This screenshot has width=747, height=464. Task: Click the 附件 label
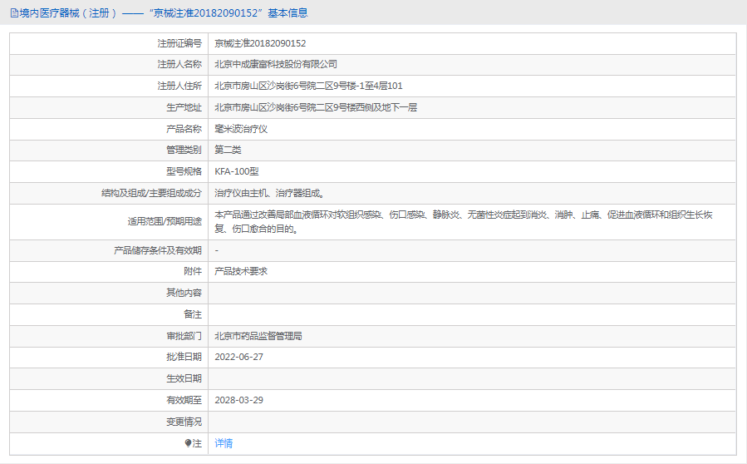pyautogui.click(x=193, y=271)
